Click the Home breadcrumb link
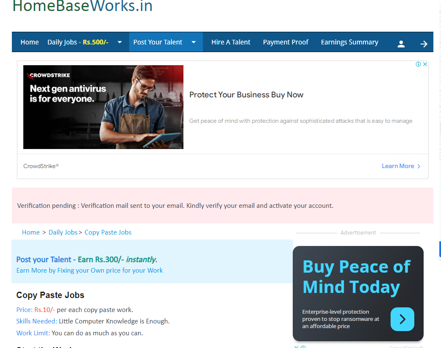The image size is (441, 348). point(31,232)
